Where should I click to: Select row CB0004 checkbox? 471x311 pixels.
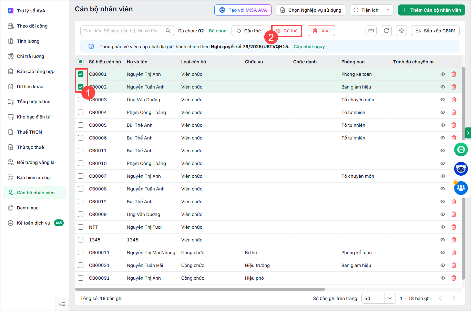[81, 112]
